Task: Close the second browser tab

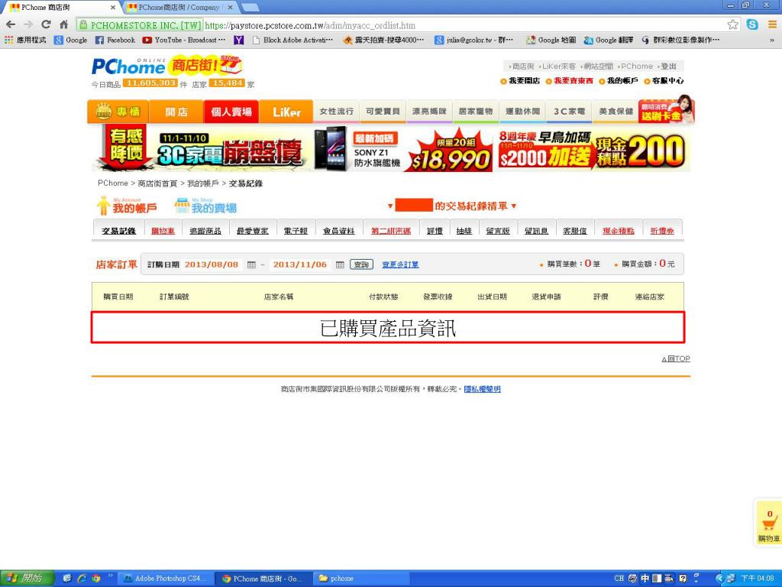Action: click(x=231, y=8)
